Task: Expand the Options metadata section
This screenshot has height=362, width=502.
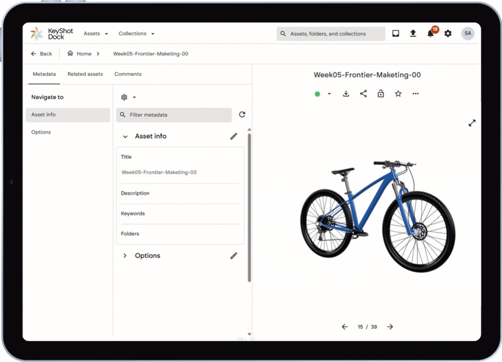Action: (125, 256)
